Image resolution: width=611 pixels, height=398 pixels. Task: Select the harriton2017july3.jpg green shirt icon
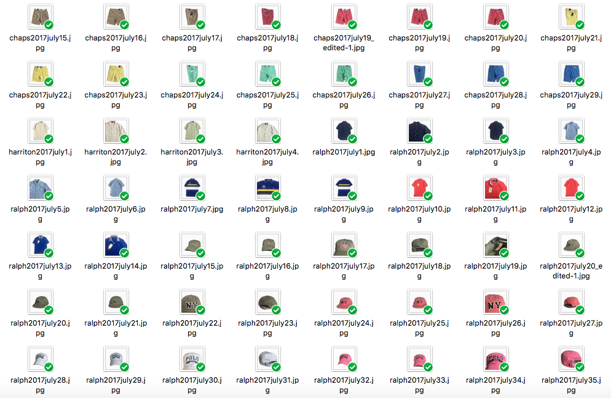tap(192, 131)
